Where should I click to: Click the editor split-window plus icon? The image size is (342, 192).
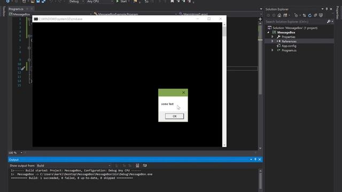point(260,19)
